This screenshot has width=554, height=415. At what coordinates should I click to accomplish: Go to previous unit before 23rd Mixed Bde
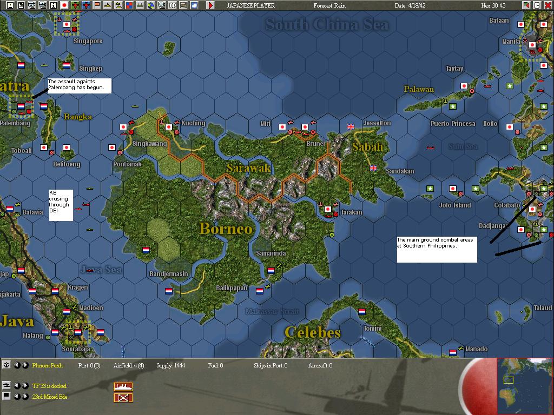[17, 396]
